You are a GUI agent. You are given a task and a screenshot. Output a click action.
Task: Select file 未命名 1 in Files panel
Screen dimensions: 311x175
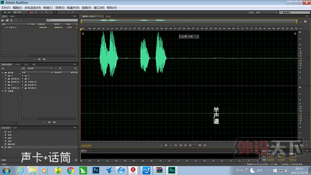(13, 27)
